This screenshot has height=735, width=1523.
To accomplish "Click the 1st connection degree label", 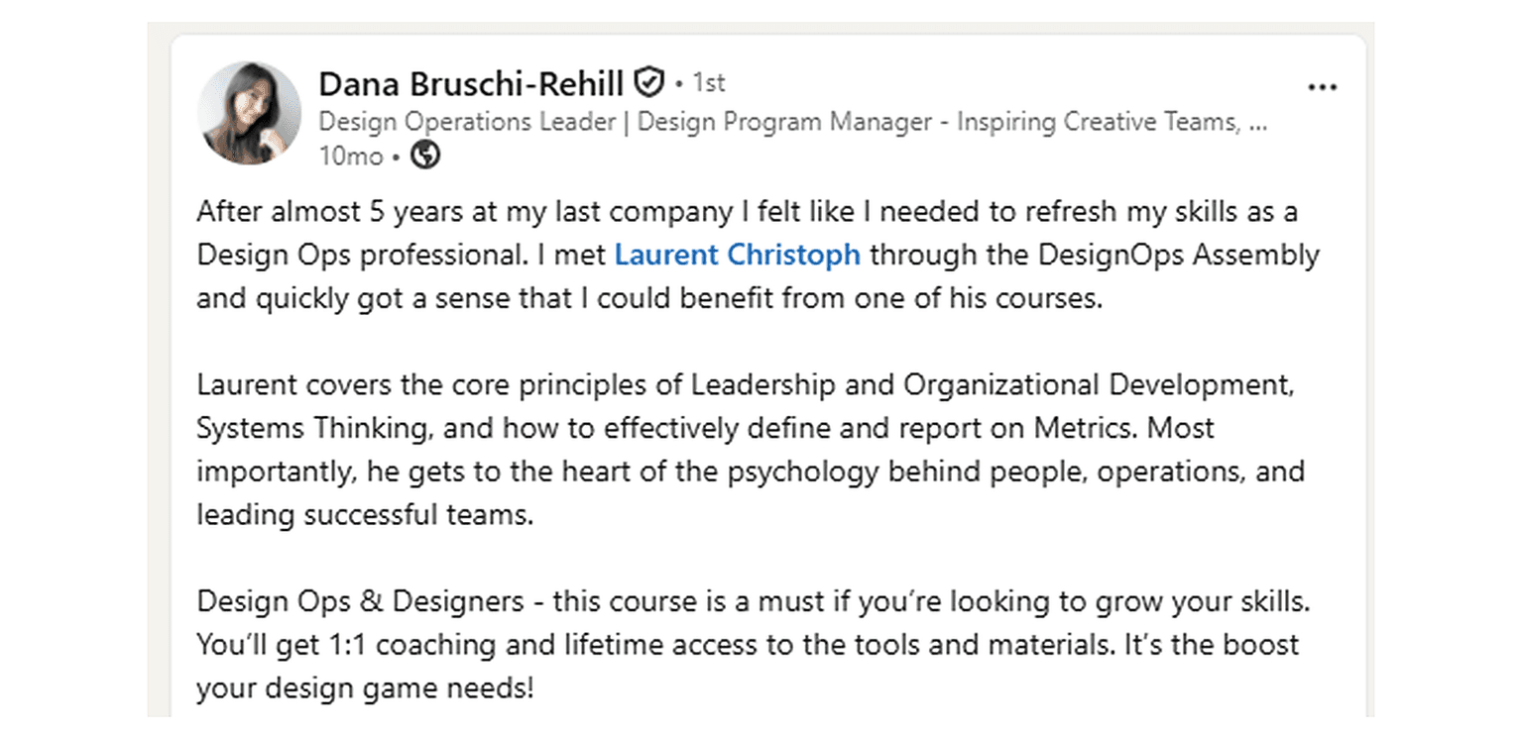I will 709,83.
